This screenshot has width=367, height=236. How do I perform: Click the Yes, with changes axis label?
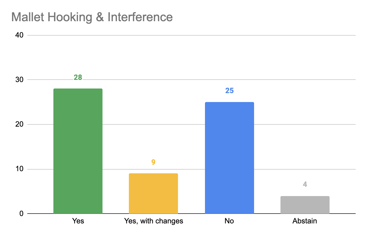tap(153, 221)
